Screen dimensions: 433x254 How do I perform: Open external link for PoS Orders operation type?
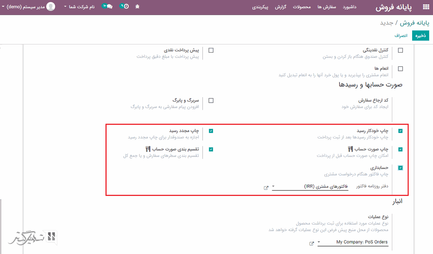(x=312, y=244)
